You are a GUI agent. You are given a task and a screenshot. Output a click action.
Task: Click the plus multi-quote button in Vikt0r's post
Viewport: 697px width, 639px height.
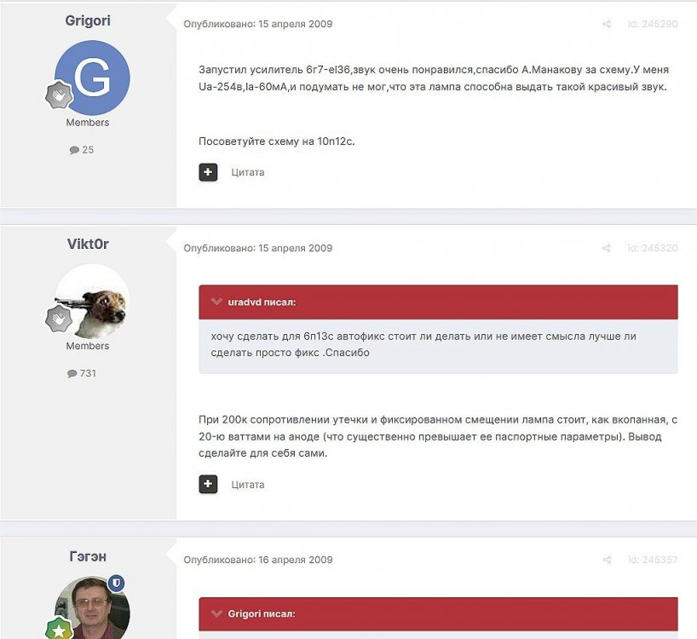(x=208, y=484)
